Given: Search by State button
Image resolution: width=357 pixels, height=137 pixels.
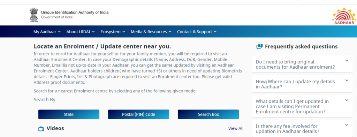Looking at the screenshot, I should 69,114.
